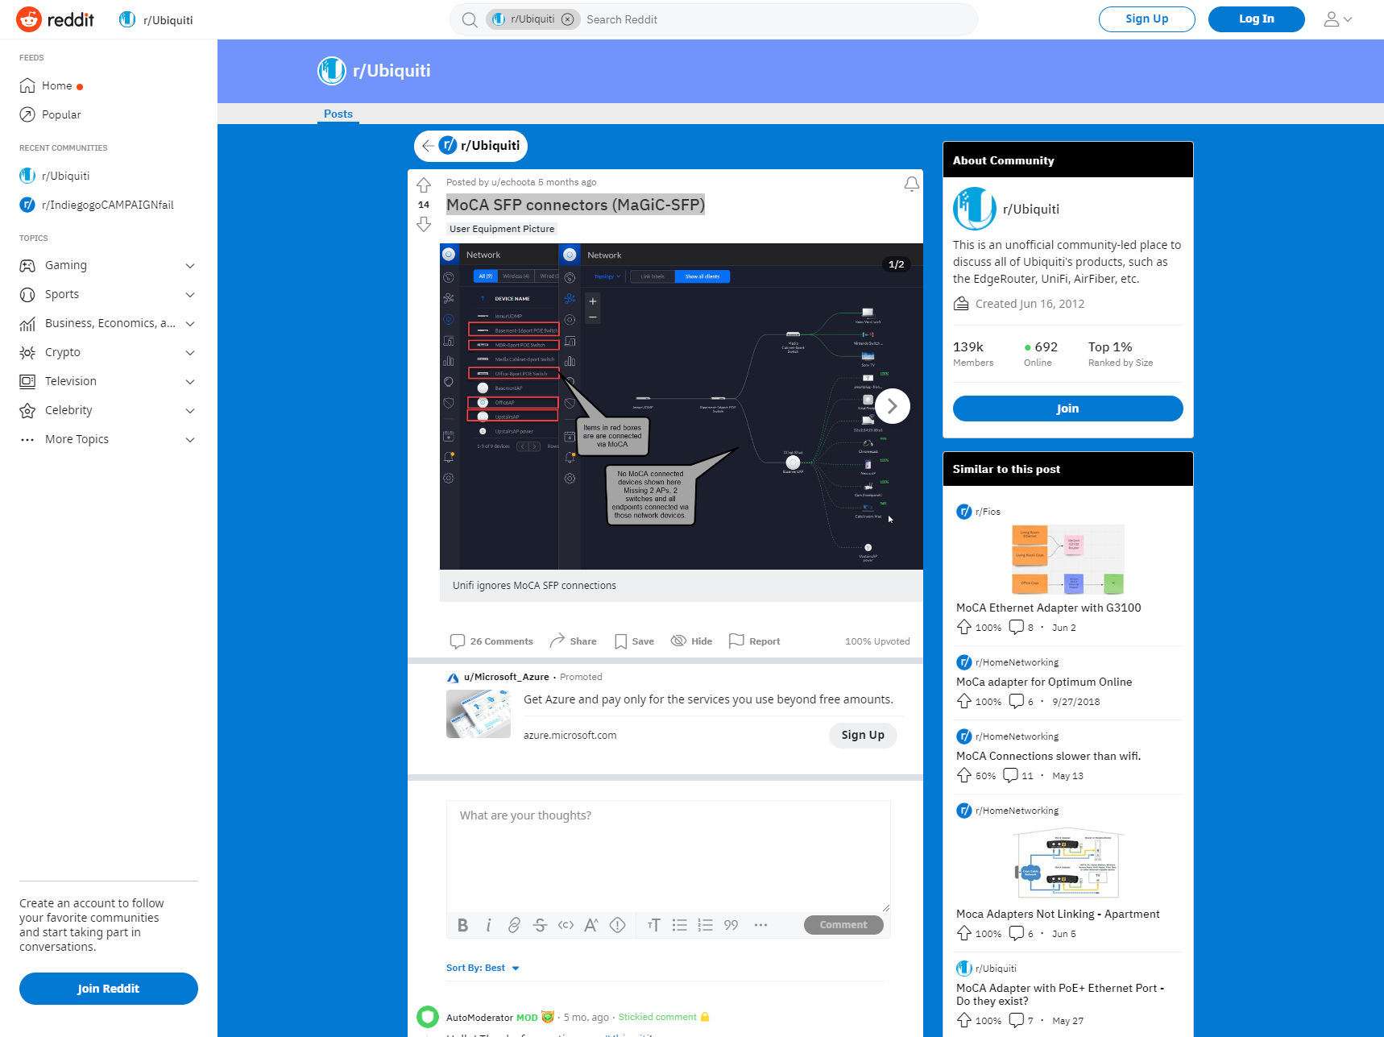
Task: Mark text as spoiler in comment editor
Action: click(x=617, y=925)
